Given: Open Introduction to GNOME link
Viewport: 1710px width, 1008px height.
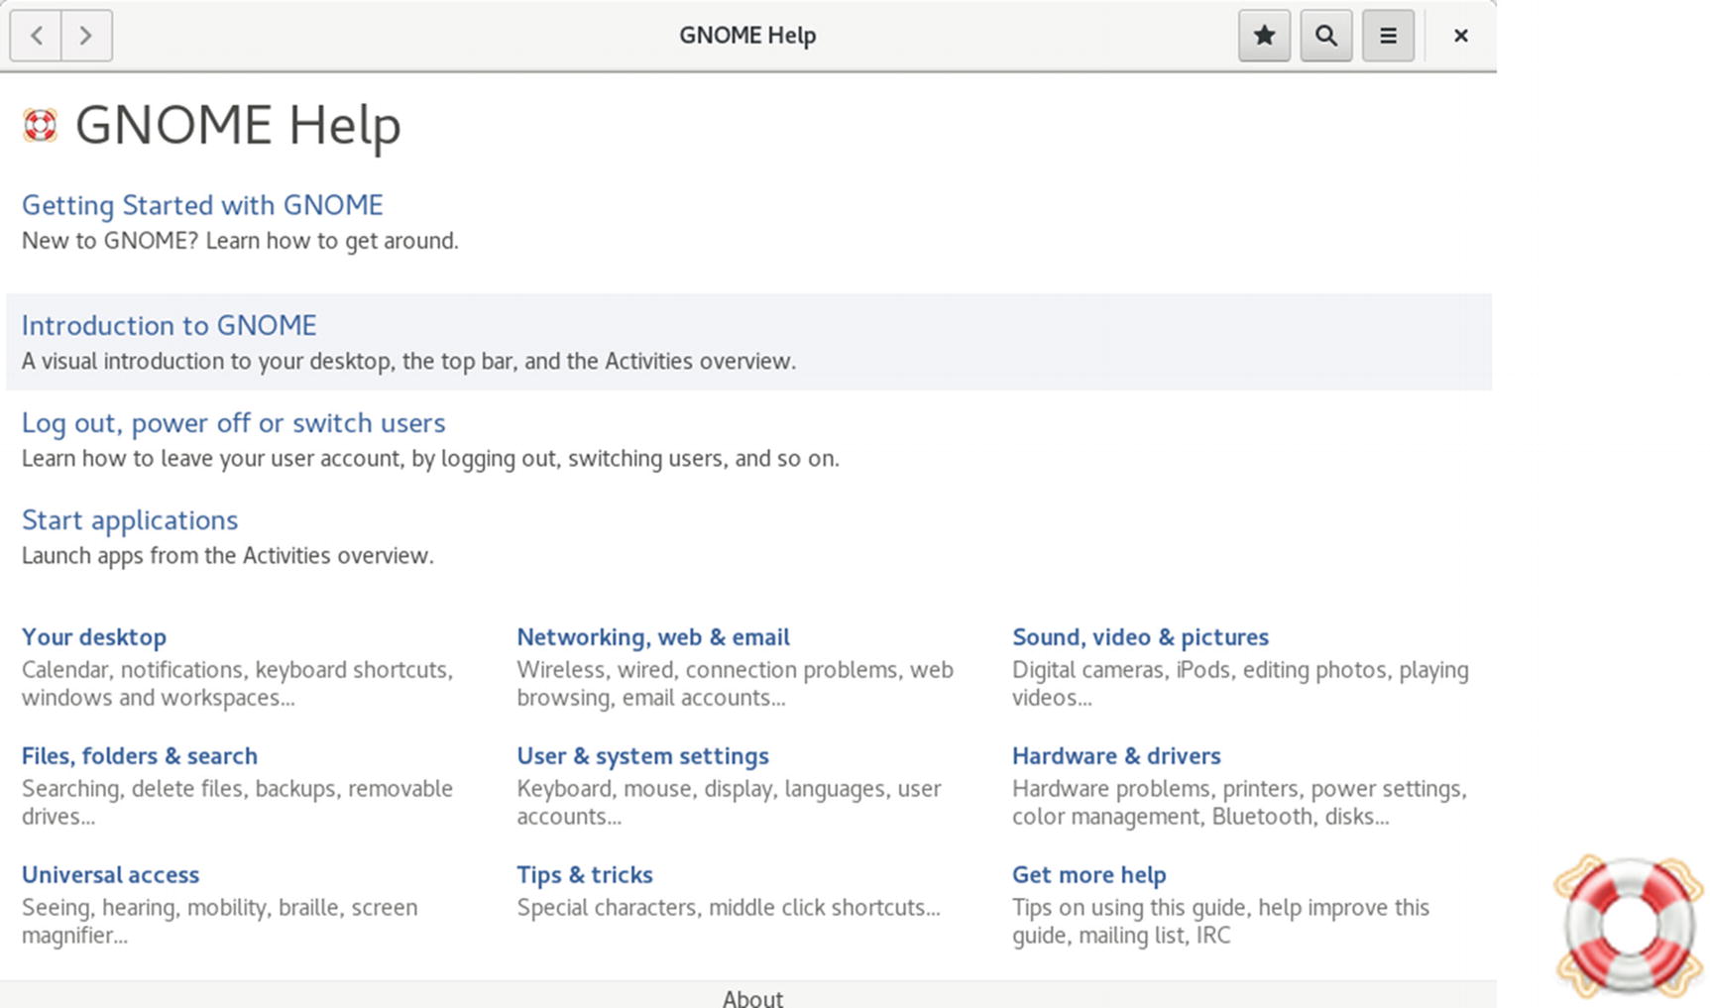Looking at the screenshot, I should tap(170, 325).
